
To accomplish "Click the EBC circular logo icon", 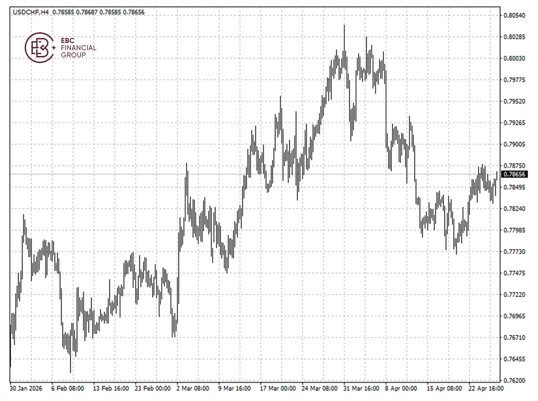I will pos(39,47).
